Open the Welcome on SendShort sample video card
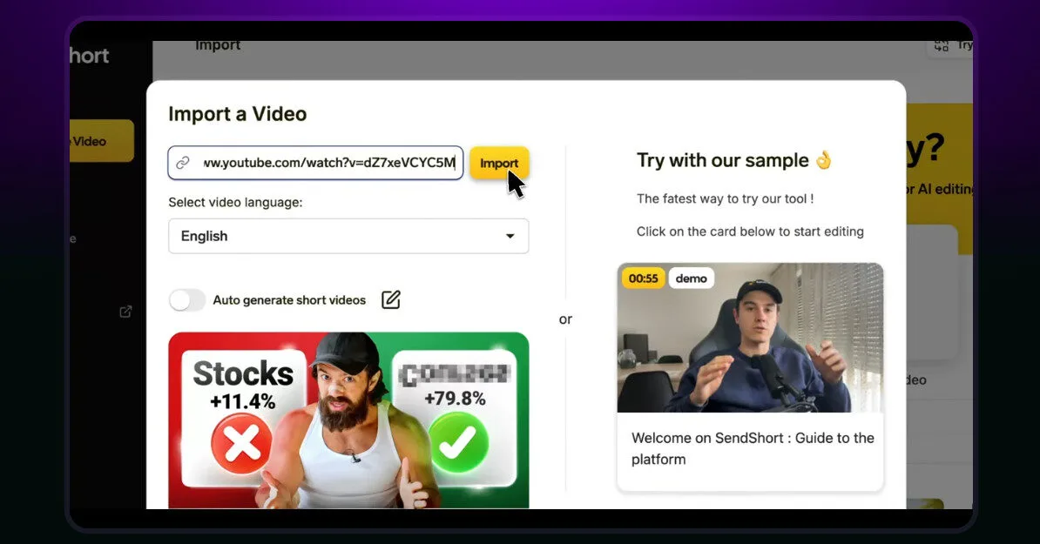This screenshot has width=1040, height=544. pyautogui.click(x=750, y=374)
